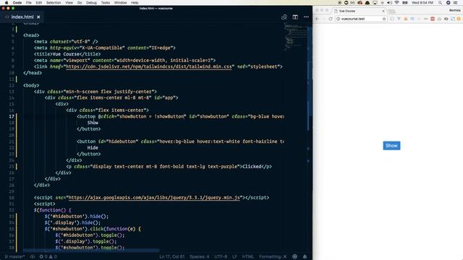Screen dimensions: 463x260
Task: Open the editor More Actions ellipsis
Action: coord(306,17)
